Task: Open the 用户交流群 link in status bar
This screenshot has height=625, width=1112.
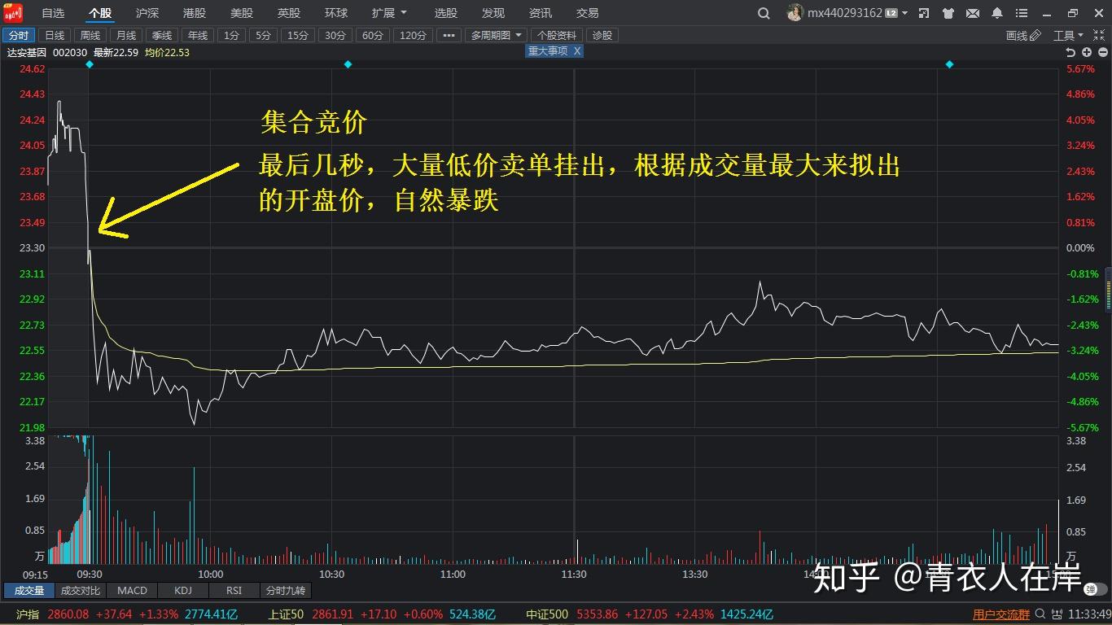Action: 1000,614
